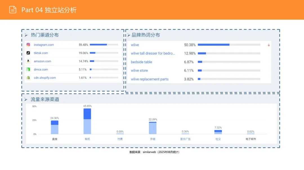Click the 0.02% label above 电子邮件

coord(251,132)
